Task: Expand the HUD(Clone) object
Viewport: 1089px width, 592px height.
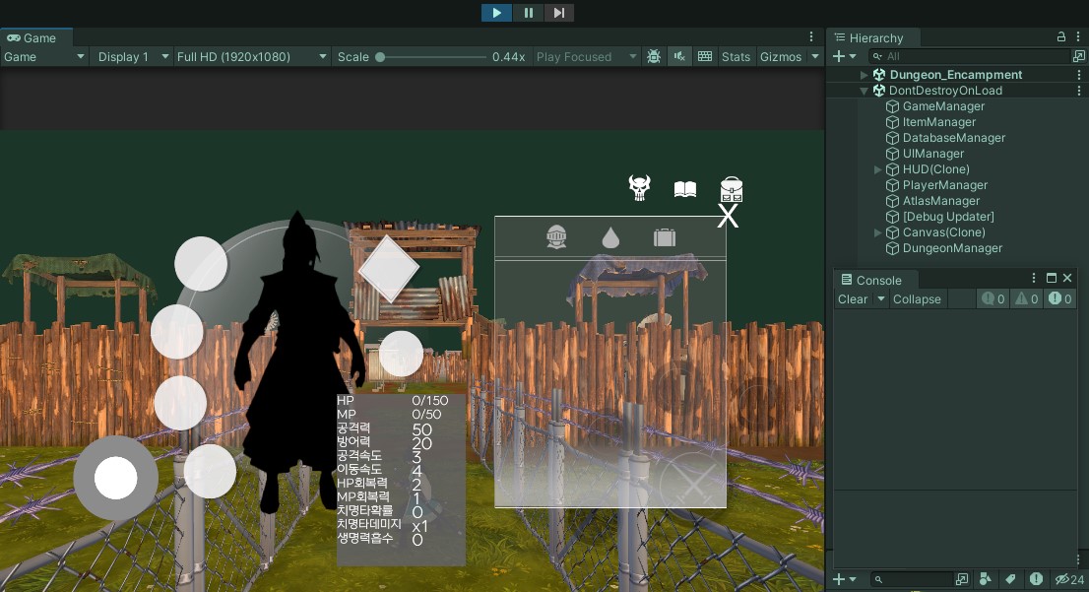Action: pyautogui.click(x=878, y=169)
